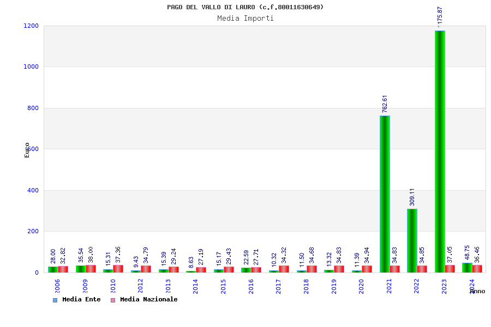
Task: Select the 2006 x-axis year label
Action: [57, 286]
